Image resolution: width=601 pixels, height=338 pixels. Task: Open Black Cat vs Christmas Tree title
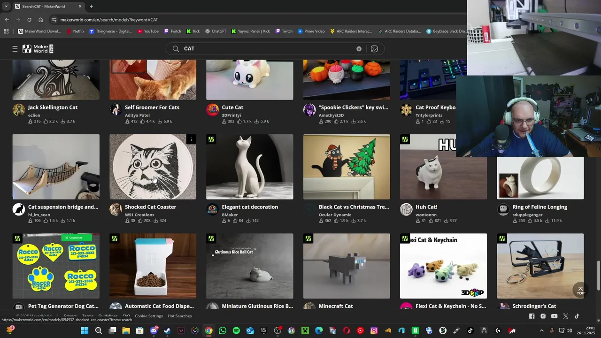click(x=354, y=207)
